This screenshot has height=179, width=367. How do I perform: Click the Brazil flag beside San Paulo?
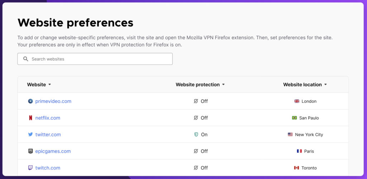(x=295, y=118)
